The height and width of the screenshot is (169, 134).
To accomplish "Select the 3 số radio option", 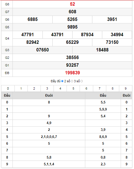I will tap(82, 81).
